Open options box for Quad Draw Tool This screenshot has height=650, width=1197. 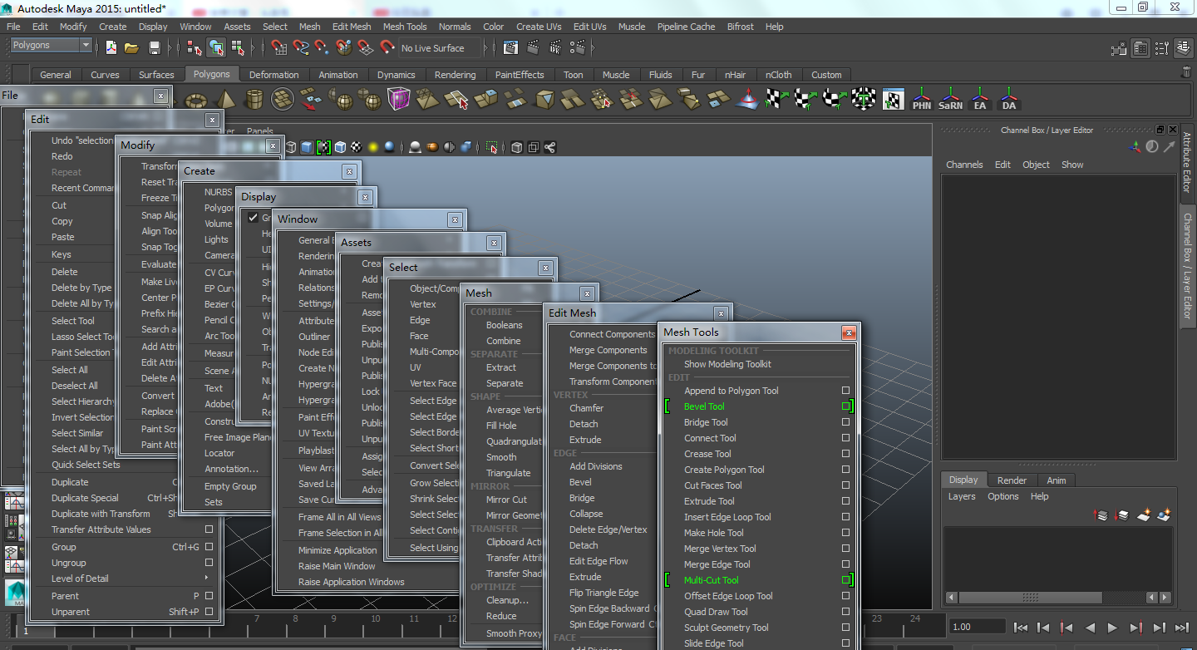845,612
